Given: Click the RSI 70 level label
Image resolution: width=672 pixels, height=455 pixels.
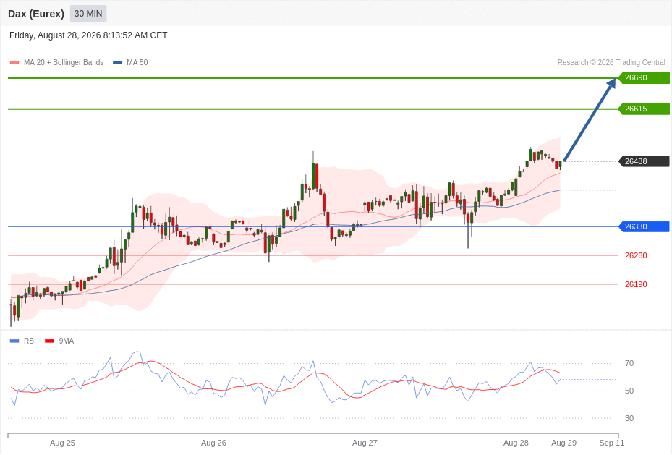Looking at the screenshot, I should (x=629, y=363).
